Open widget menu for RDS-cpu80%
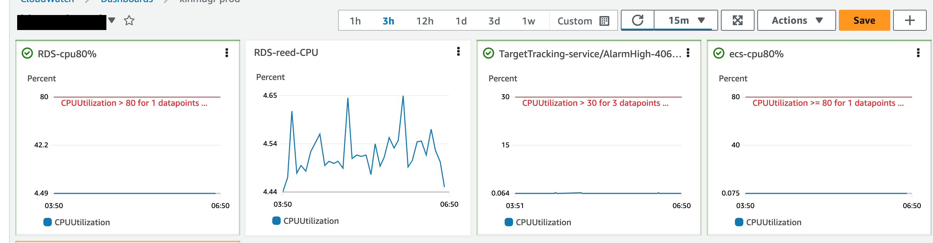This screenshot has width=933, height=243. [227, 53]
